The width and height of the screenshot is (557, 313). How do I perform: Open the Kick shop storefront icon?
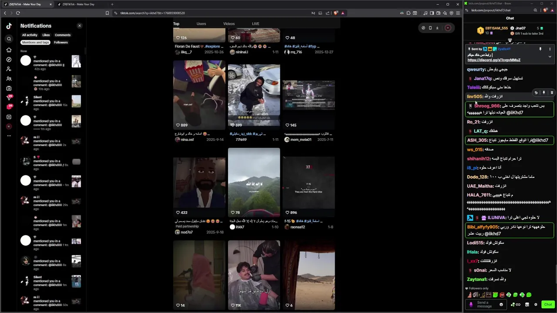pyautogui.click(x=527, y=304)
